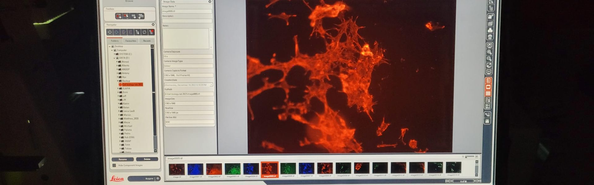Select the Matthew_2020 folder
594x185 pixels.
click(131, 119)
